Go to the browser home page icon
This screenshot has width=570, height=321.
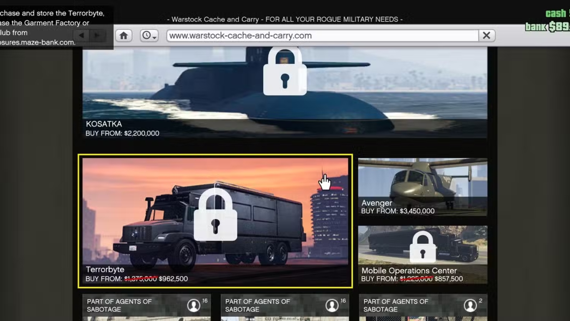tap(124, 35)
